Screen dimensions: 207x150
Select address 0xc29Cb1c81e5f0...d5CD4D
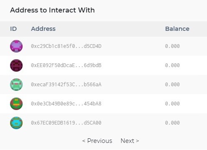pos(66,46)
